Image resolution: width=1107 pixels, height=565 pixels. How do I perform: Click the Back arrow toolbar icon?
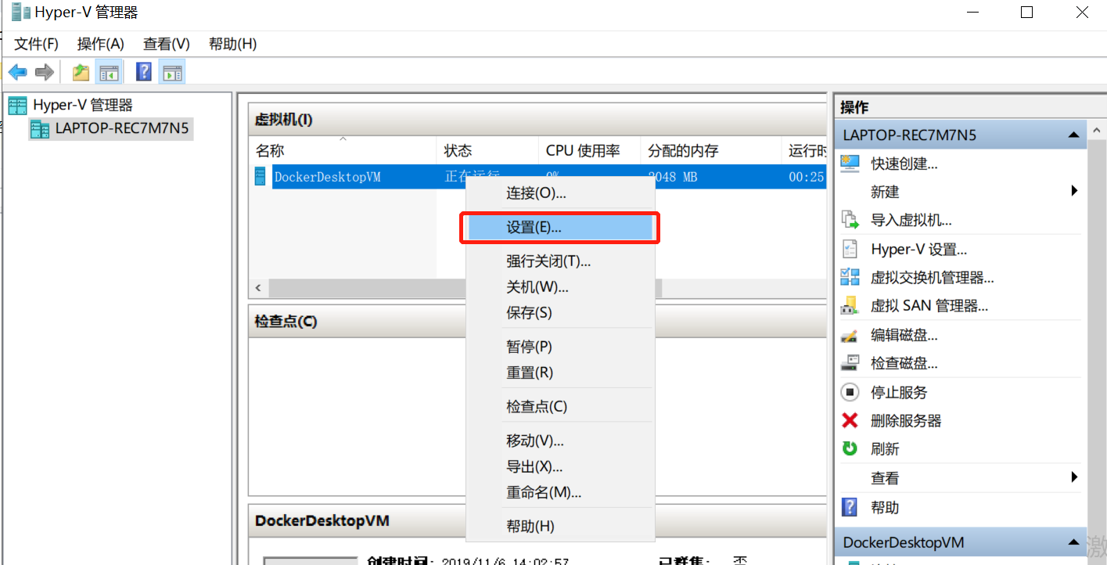(x=18, y=73)
